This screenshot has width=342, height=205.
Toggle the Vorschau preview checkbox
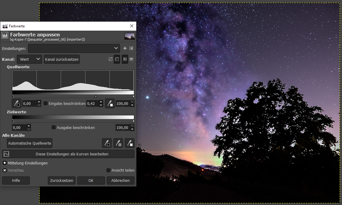pyautogui.click(x=5, y=170)
